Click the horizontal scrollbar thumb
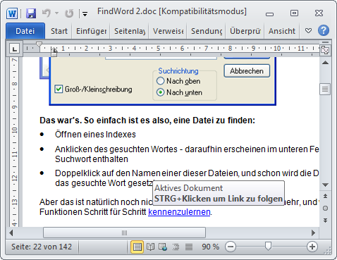 (x=125, y=233)
